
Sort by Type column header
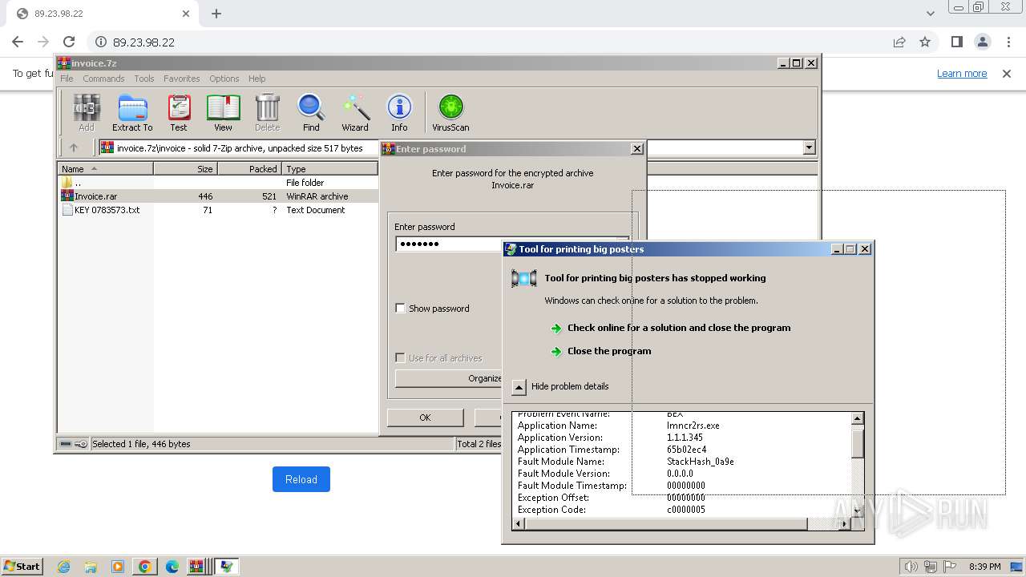click(329, 168)
